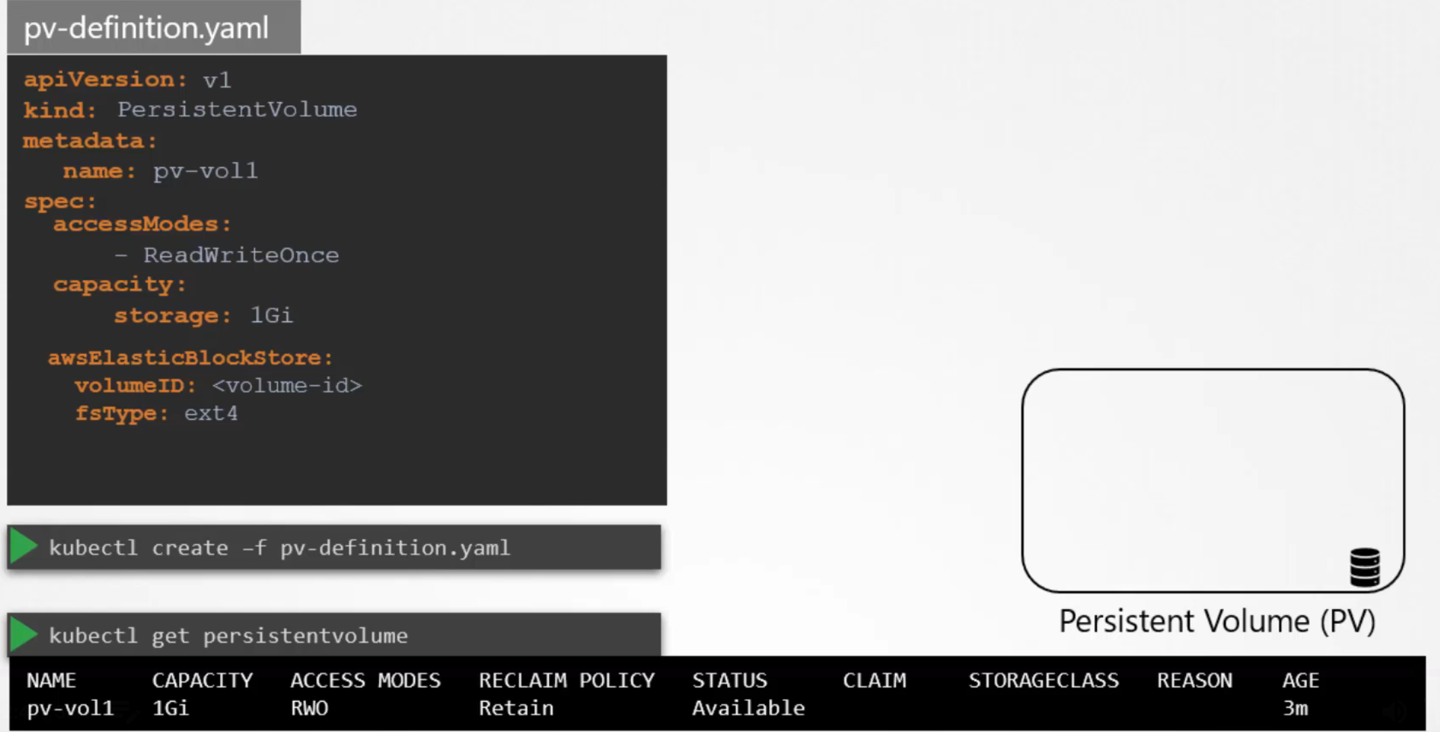Click the 'Persistent Volume (PV)' caption
Viewport: 1440px width, 732px height.
pos(1217,621)
